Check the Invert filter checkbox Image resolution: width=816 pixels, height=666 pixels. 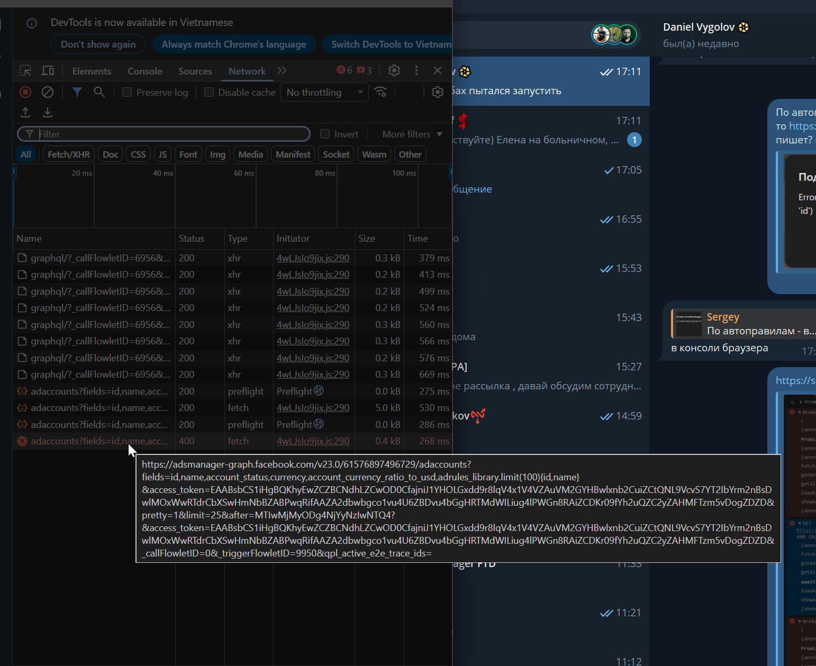[x=325, y=134]
